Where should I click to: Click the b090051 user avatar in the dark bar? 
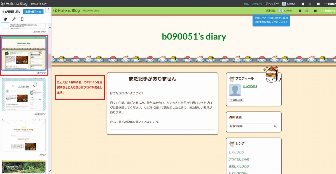pyautogui.click(x=284, y=4)
